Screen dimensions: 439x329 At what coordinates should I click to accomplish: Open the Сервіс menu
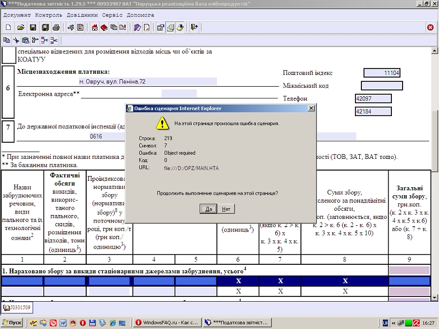click(x=113, y=15)
